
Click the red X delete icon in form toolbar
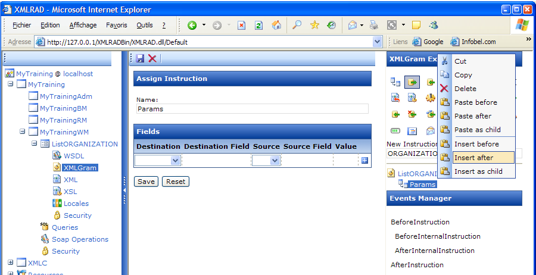[x=152, y=58]
